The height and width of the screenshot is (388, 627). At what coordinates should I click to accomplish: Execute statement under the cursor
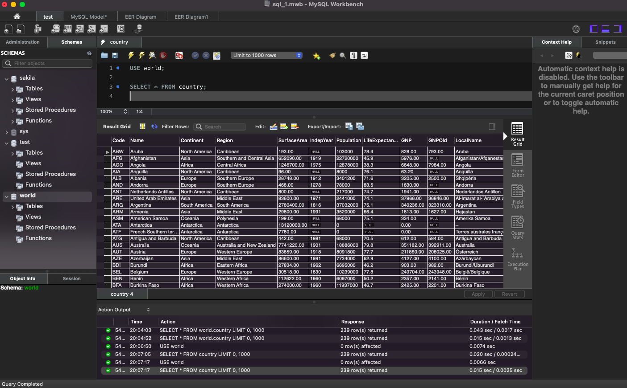coord(141,56)
